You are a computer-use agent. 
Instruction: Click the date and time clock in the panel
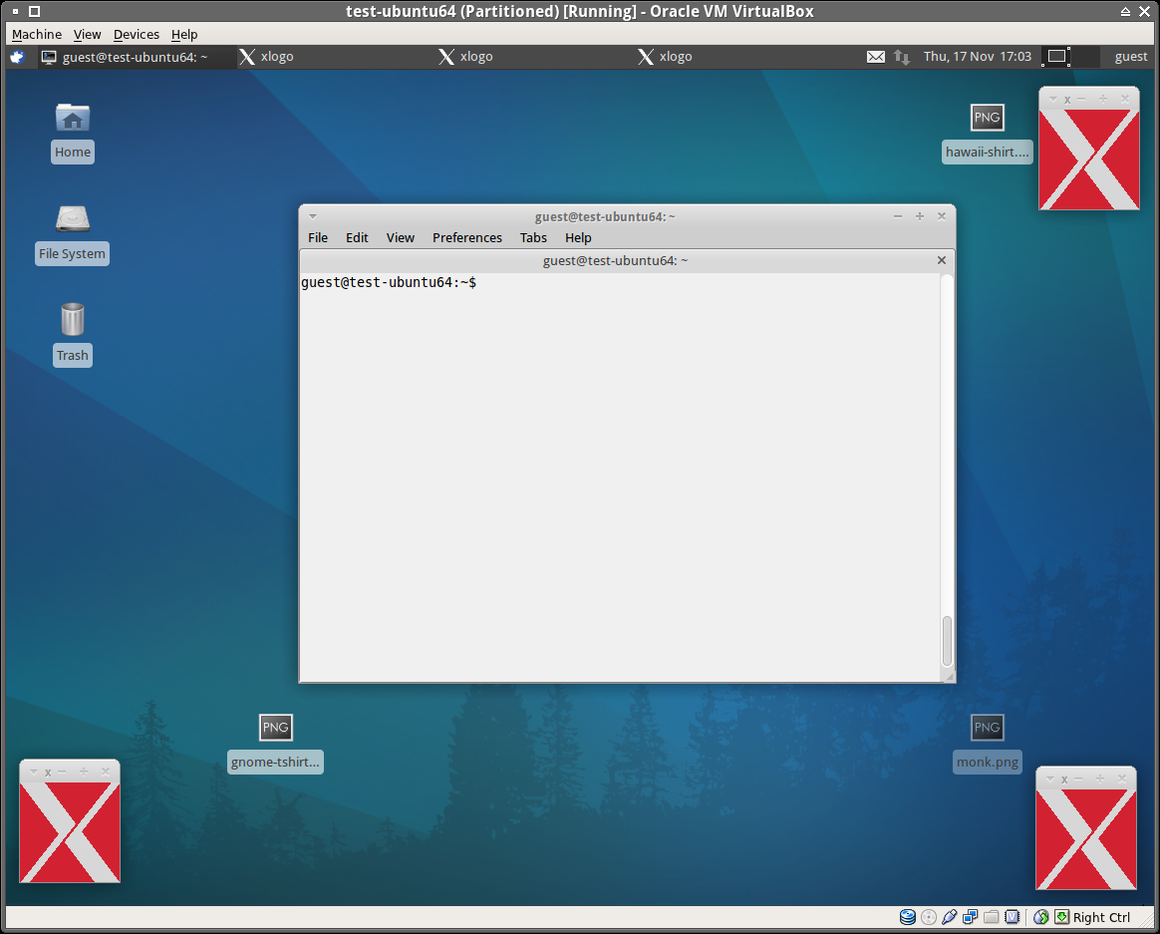pos(977,57)
